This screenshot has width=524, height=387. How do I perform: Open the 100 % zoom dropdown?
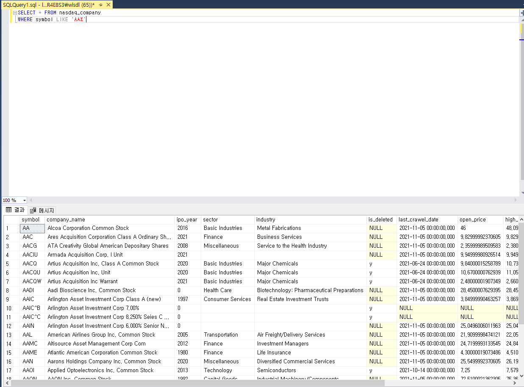[24, 200]
